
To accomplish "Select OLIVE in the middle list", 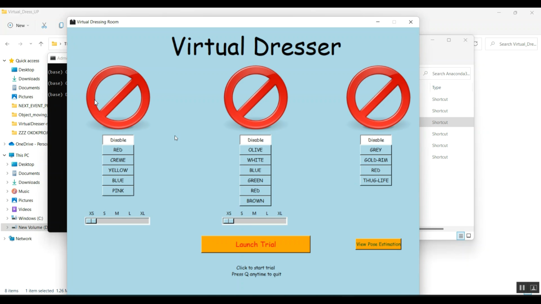I will click(255, 150).
